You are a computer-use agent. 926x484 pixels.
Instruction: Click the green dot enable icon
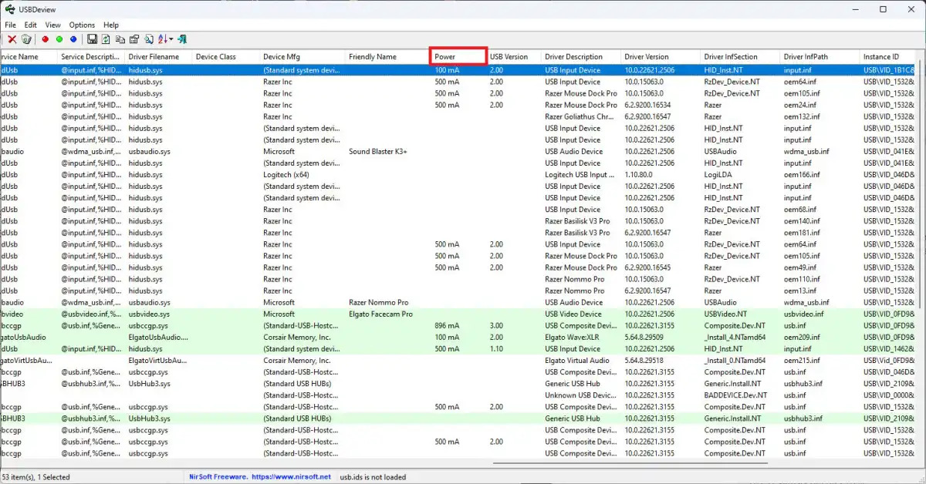(x=59, y=39)
